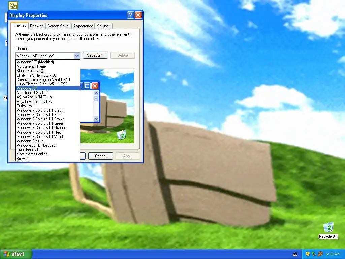Click the desktop icon above the dialog
The width and height of the screenshot is (345, 259).
pos(13,6)
